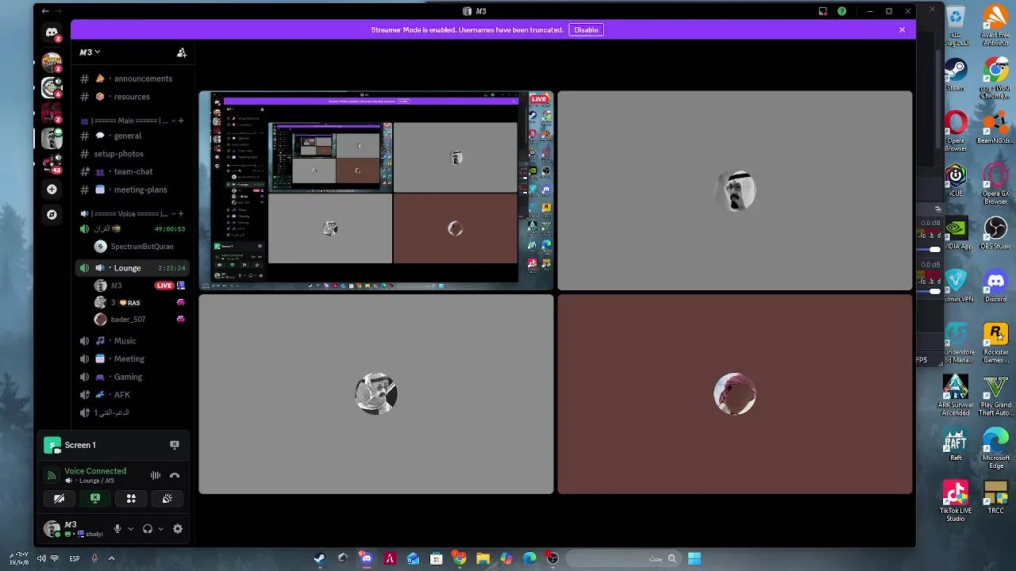Toggle microphone mute in user panel
This screenshot has height=571, width=1016.
[x=117, y=529]
